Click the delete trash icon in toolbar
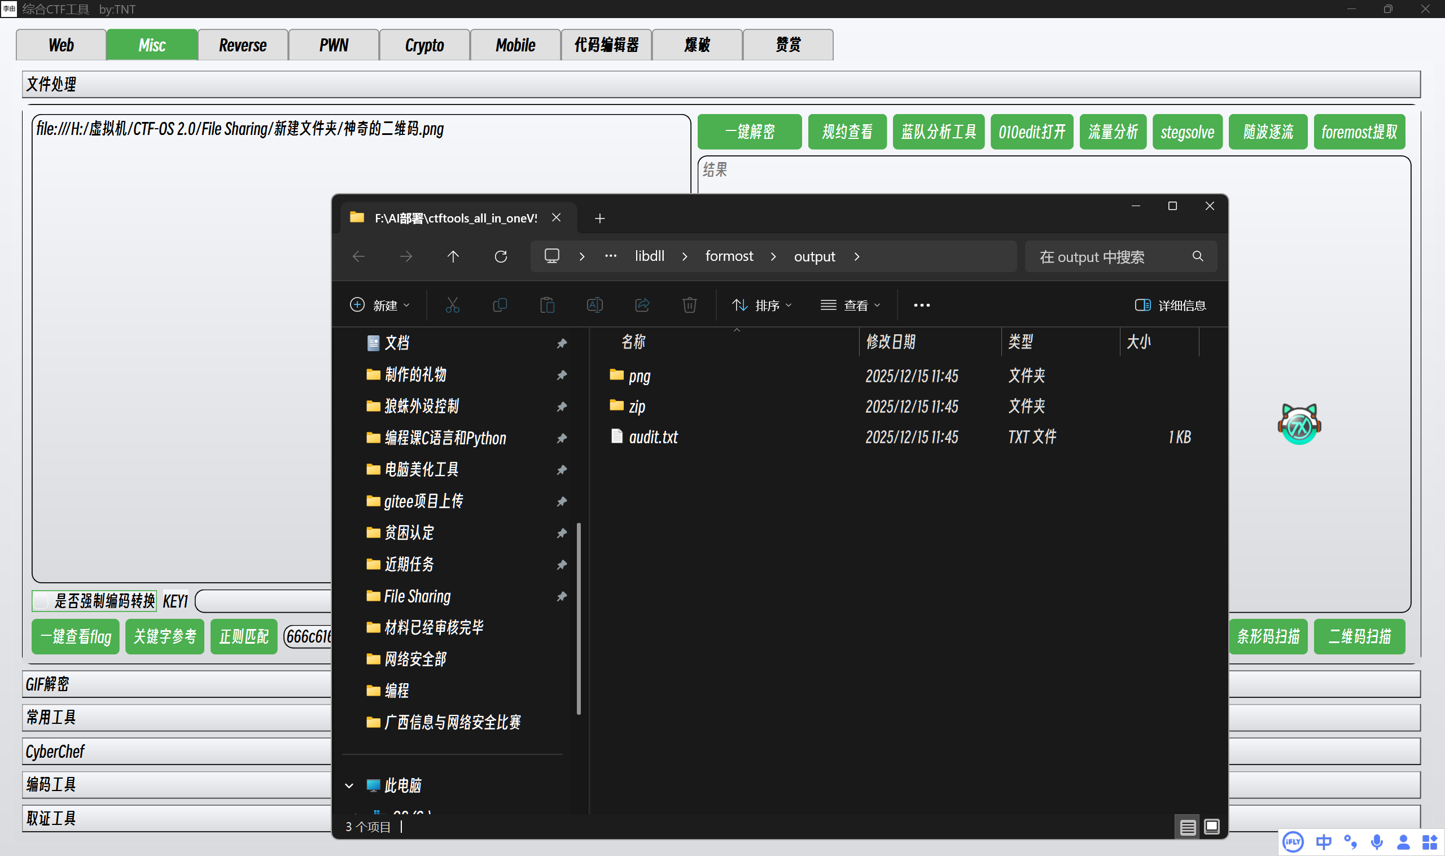The height and width of the screenshot is (856, 1445). point(689,304)
